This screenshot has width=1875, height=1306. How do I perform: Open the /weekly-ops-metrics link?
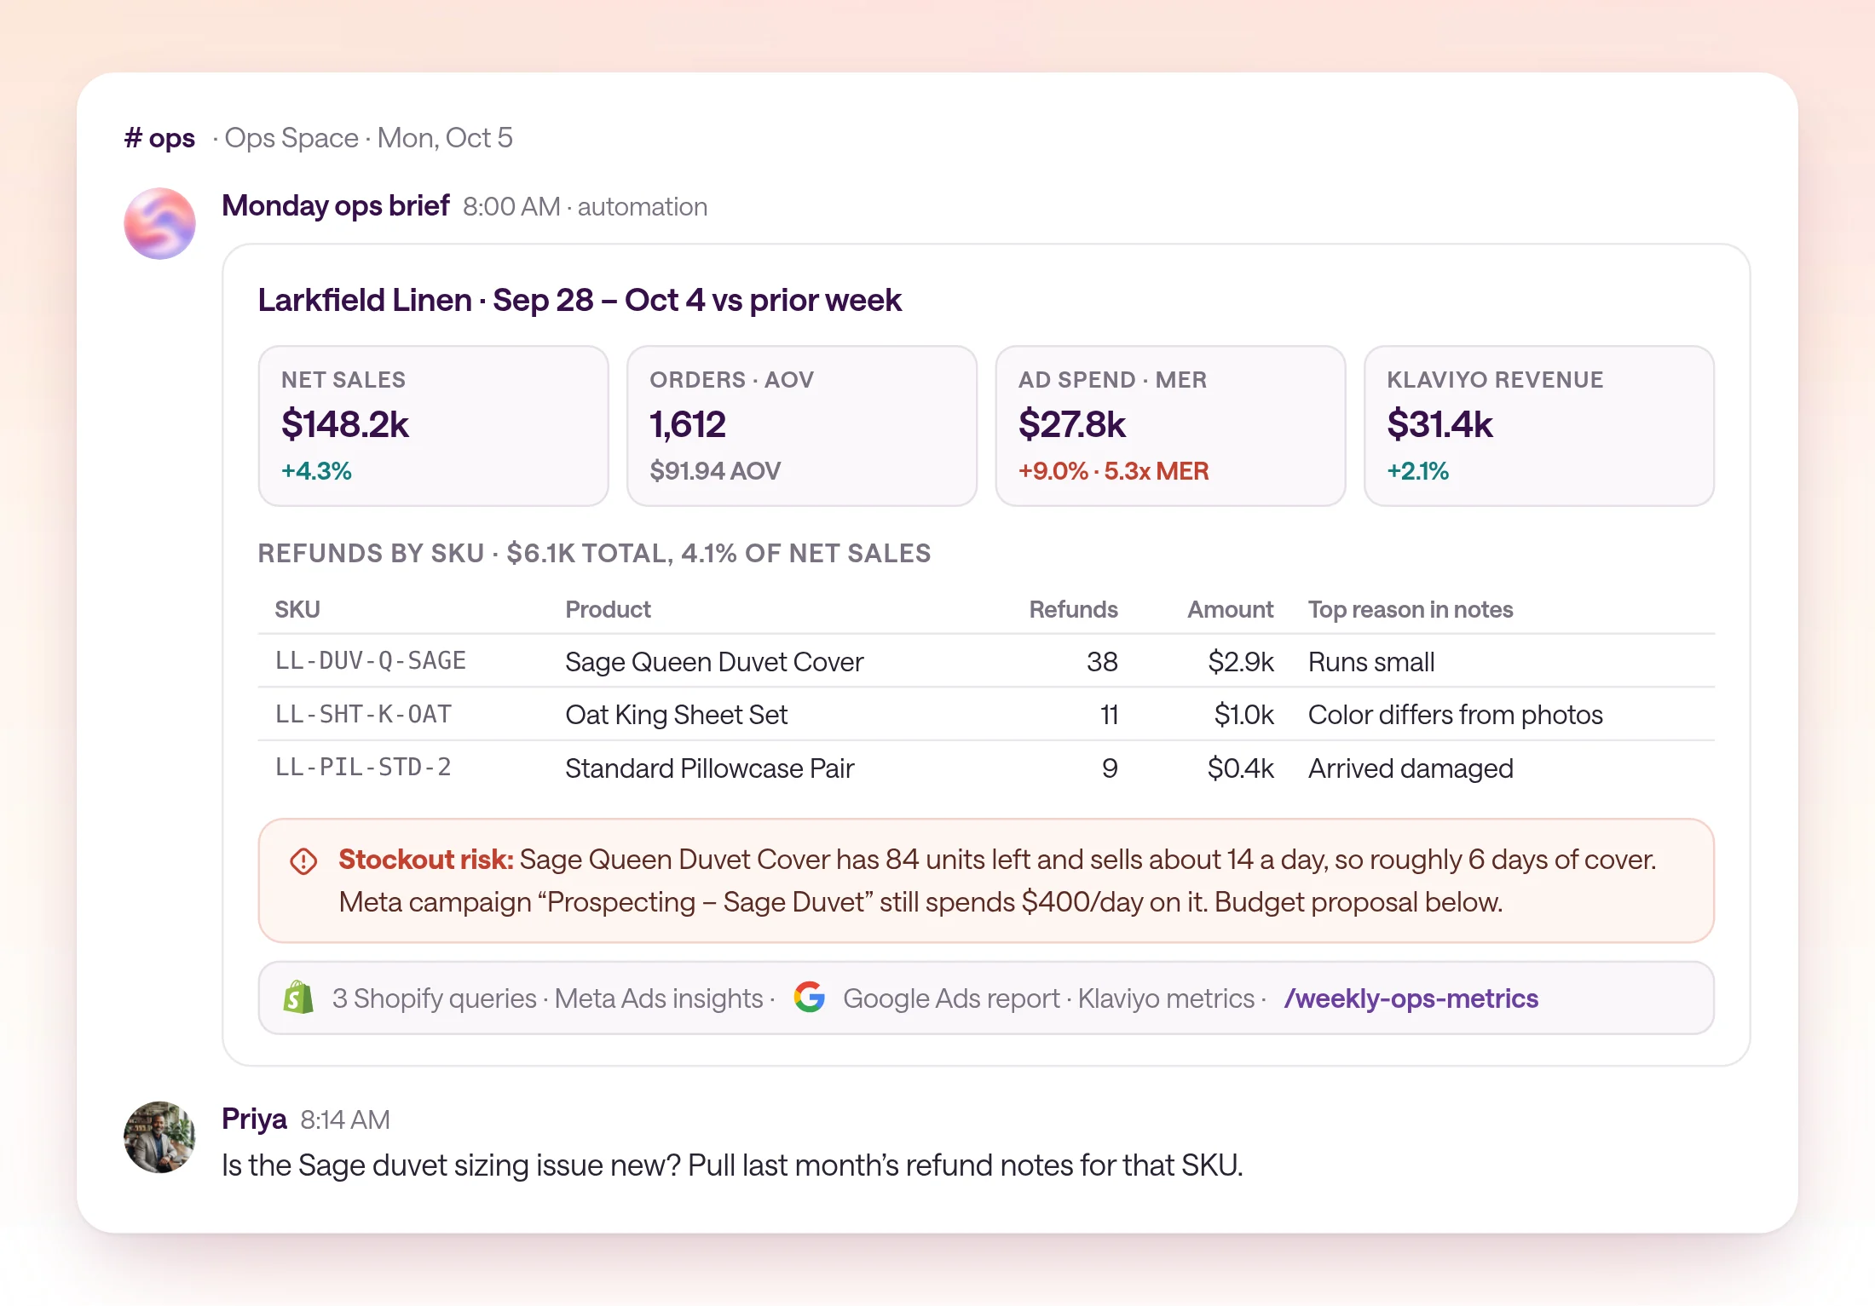(1411, 998)
